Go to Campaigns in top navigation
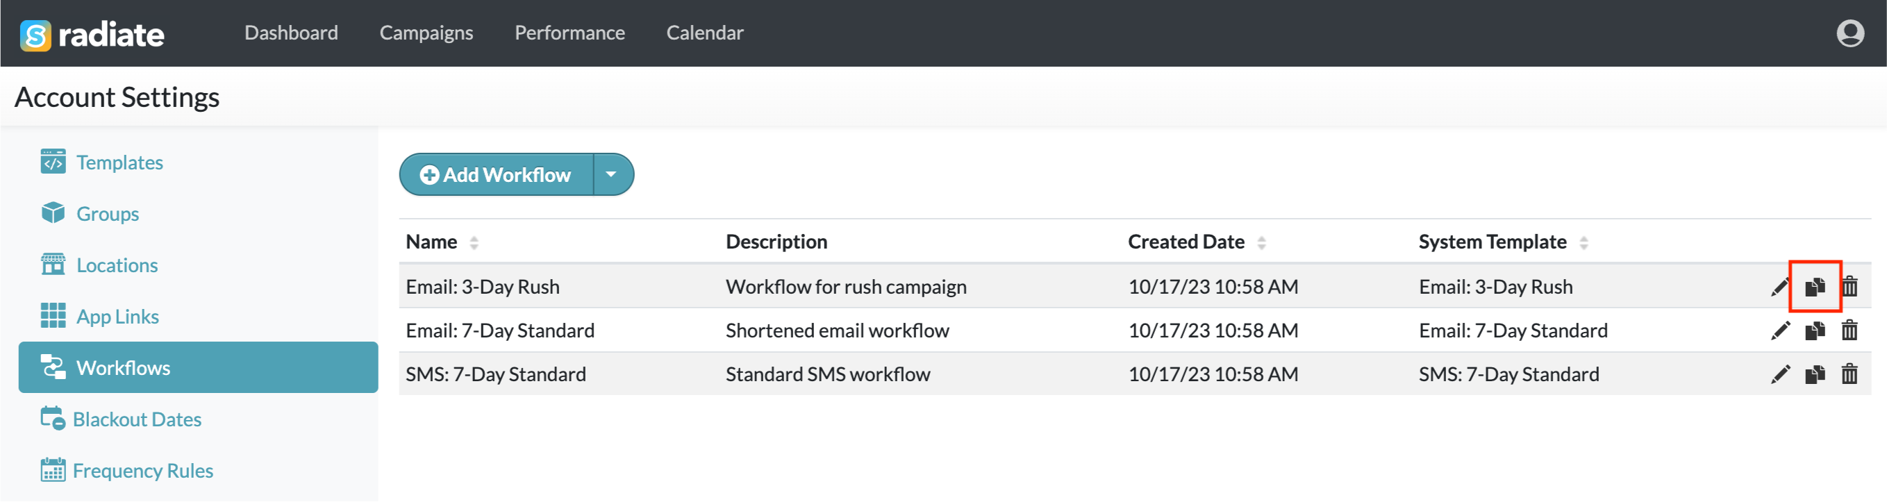 pyautogui.click(x=426, y=33)
